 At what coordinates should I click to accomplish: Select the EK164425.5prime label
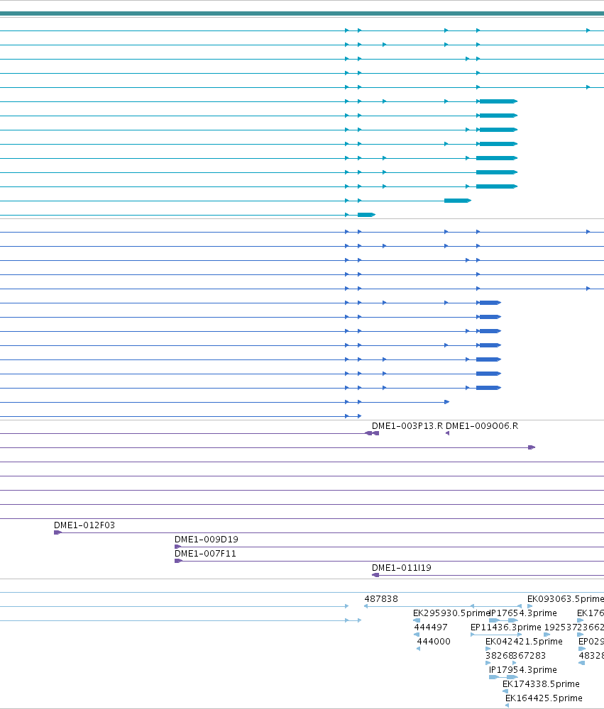(544, 698)
